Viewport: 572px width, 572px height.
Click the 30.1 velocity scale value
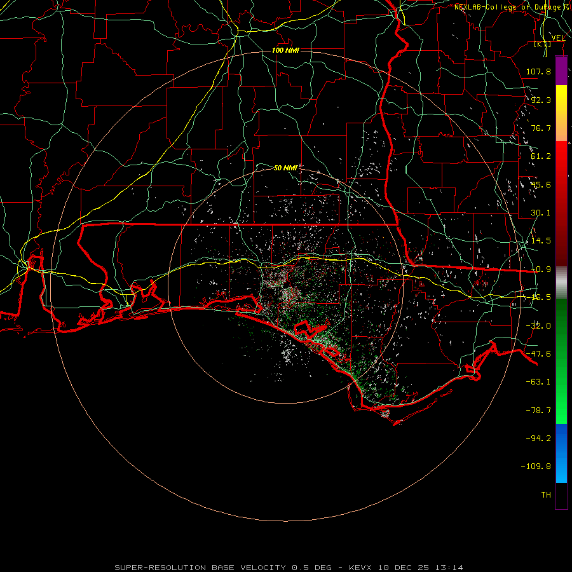541,213
